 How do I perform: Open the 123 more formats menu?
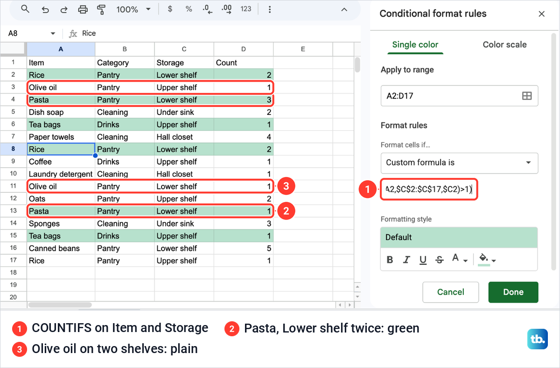245,9
